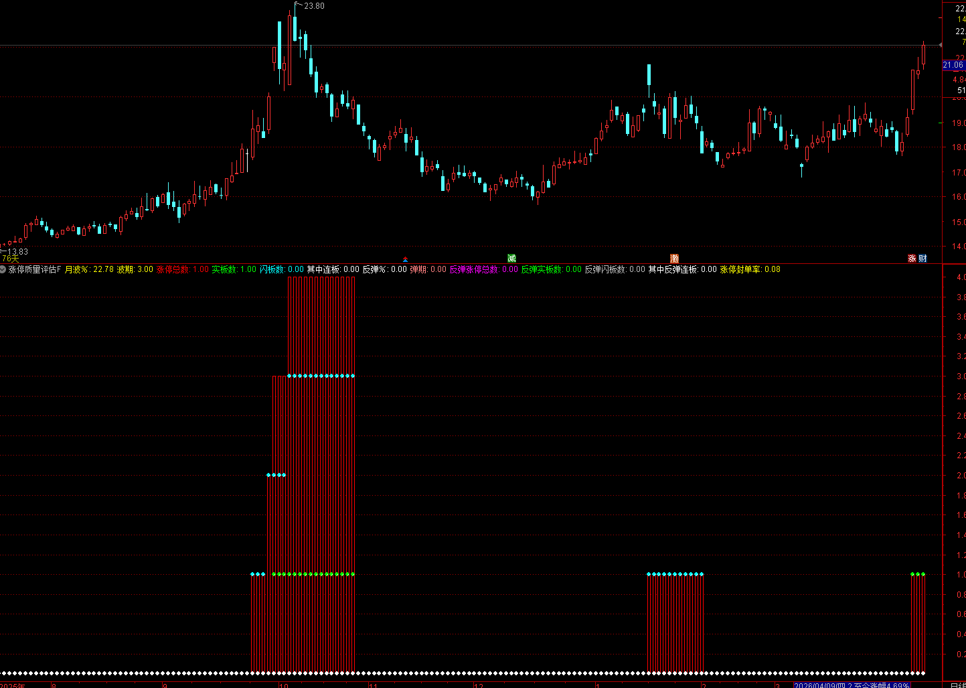Open the indicator dropdown beside 涨停质量评估F

[3, 269]
